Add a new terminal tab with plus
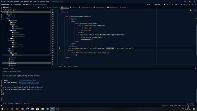Image resolution: width=197 pixels, height=111 pixels. pos(17,69)
